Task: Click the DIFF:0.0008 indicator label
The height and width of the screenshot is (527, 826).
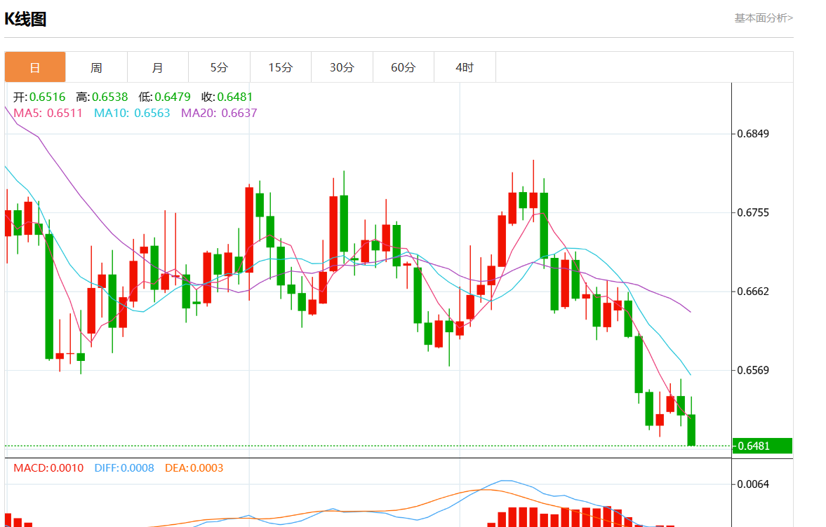Action: point(124,468)
